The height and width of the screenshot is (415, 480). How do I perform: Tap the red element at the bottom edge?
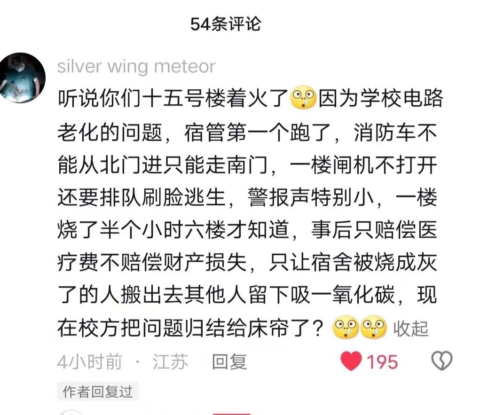pos(231,414)
